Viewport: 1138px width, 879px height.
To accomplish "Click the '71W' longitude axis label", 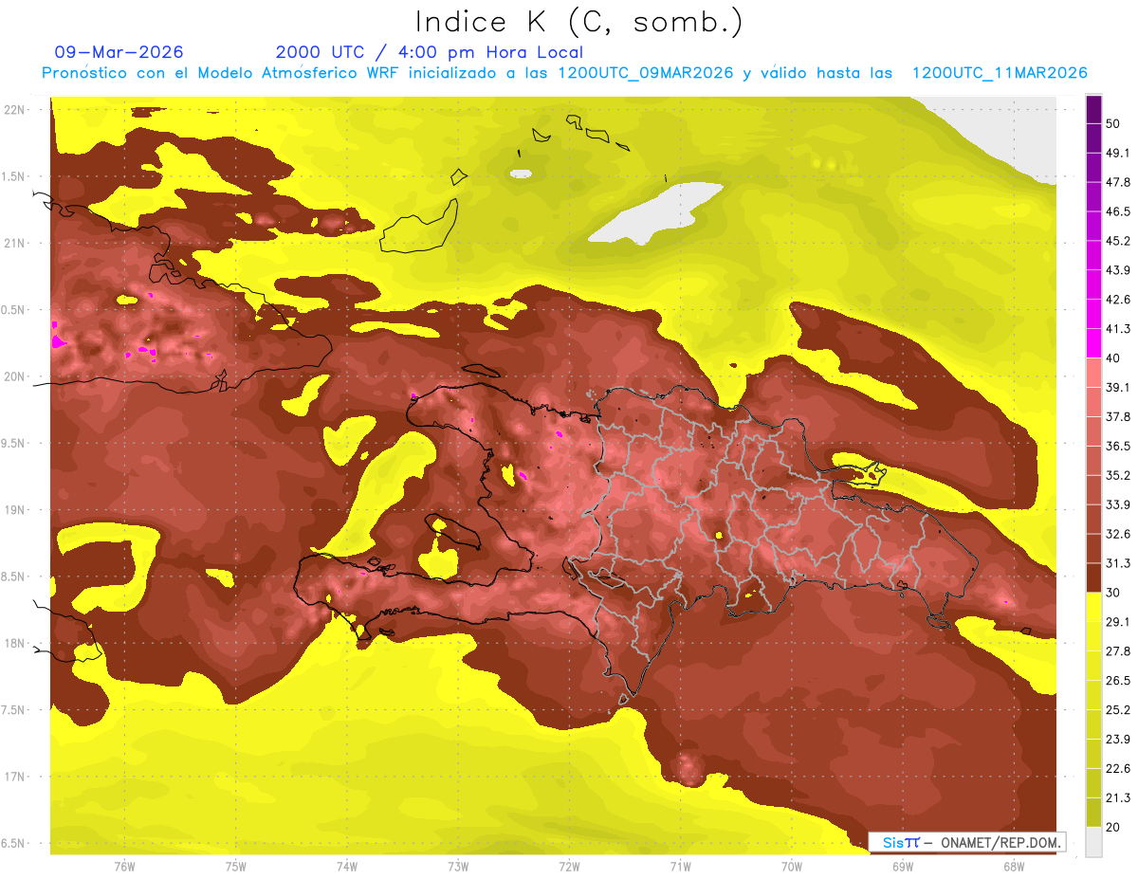I will 680,866.
